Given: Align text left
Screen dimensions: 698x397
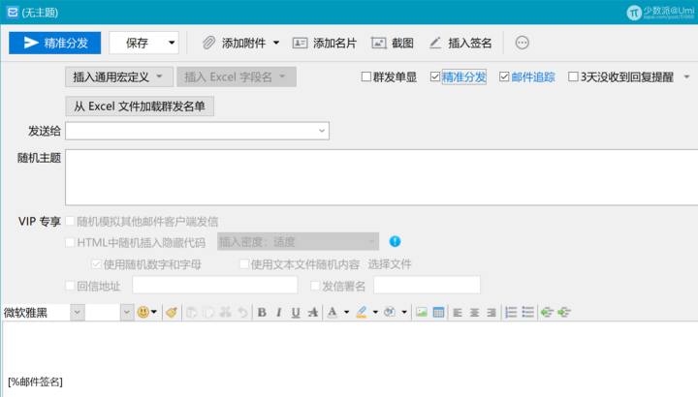Looking at the screenshot, I should click(x=458, y=313).
